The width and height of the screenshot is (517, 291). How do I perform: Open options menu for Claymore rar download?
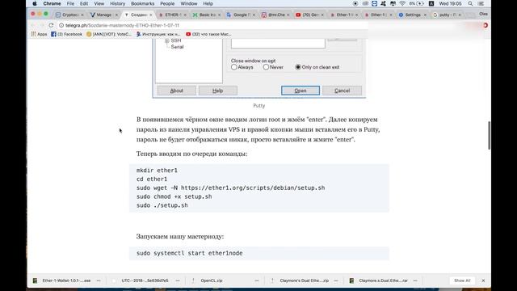[x=415, y=280]
